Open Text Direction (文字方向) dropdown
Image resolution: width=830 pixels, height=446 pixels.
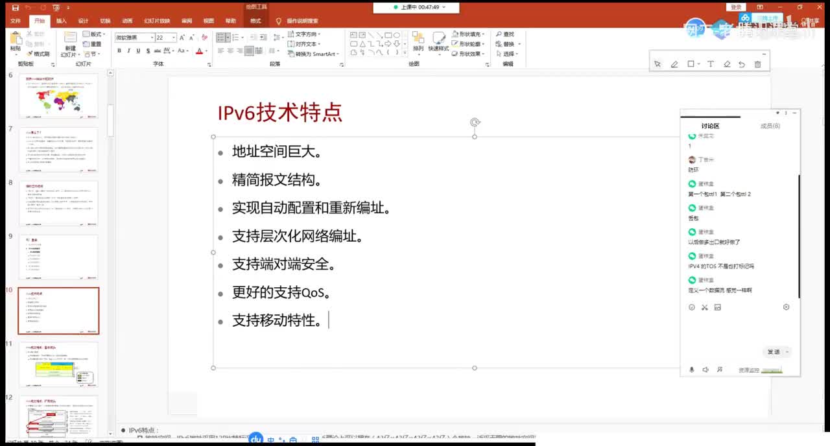click(304, 34)
